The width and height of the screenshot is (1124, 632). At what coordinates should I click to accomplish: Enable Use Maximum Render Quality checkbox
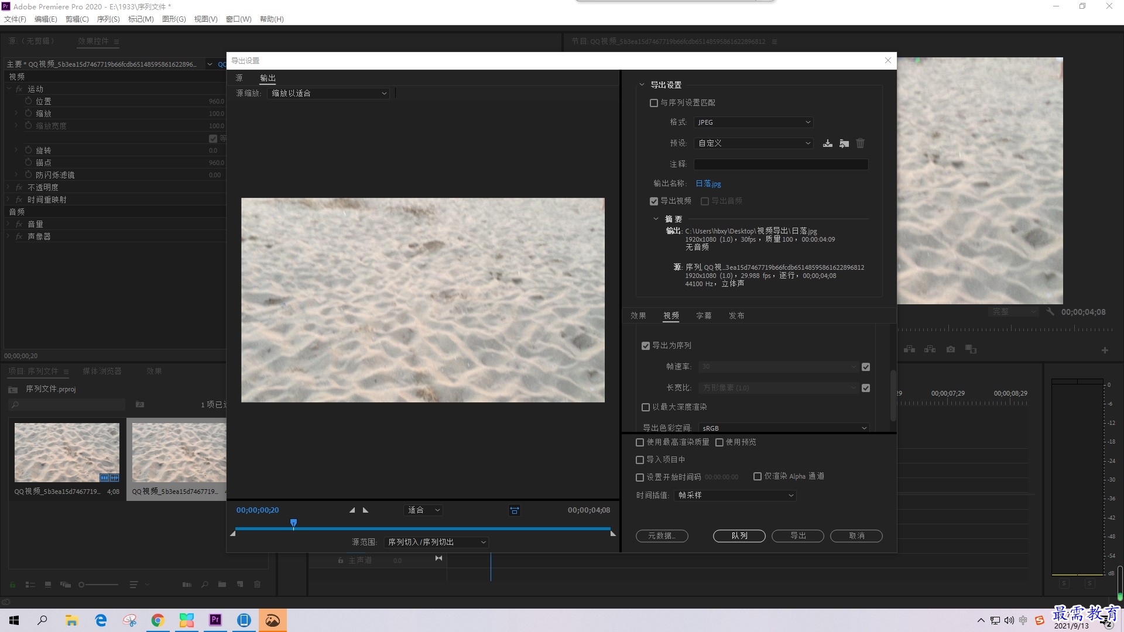(640, 442)
